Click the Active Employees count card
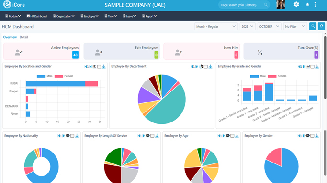 (x=42, y=51)
